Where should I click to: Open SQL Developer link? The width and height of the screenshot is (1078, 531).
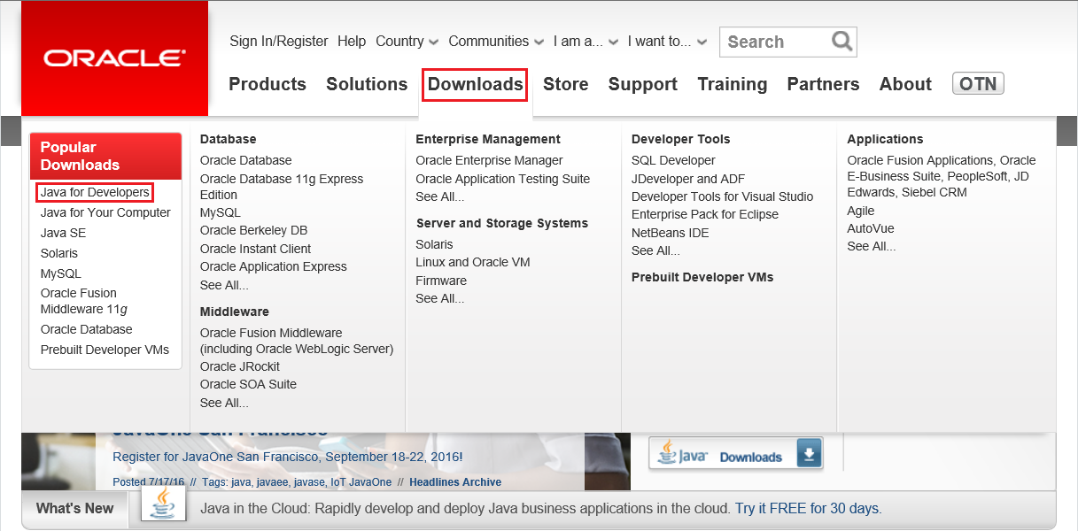(x=673, y=160)
